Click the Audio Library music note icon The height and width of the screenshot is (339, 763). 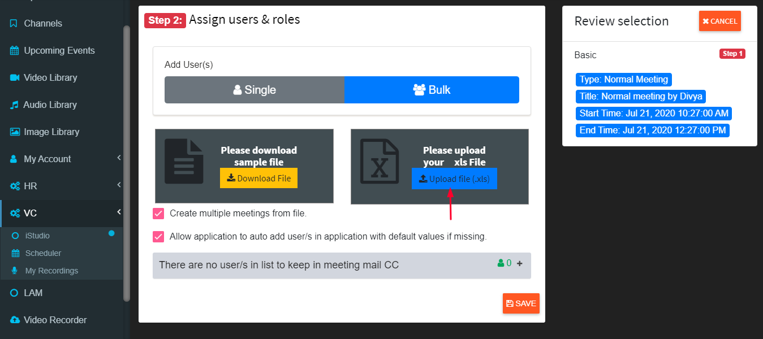click(14, 105)
